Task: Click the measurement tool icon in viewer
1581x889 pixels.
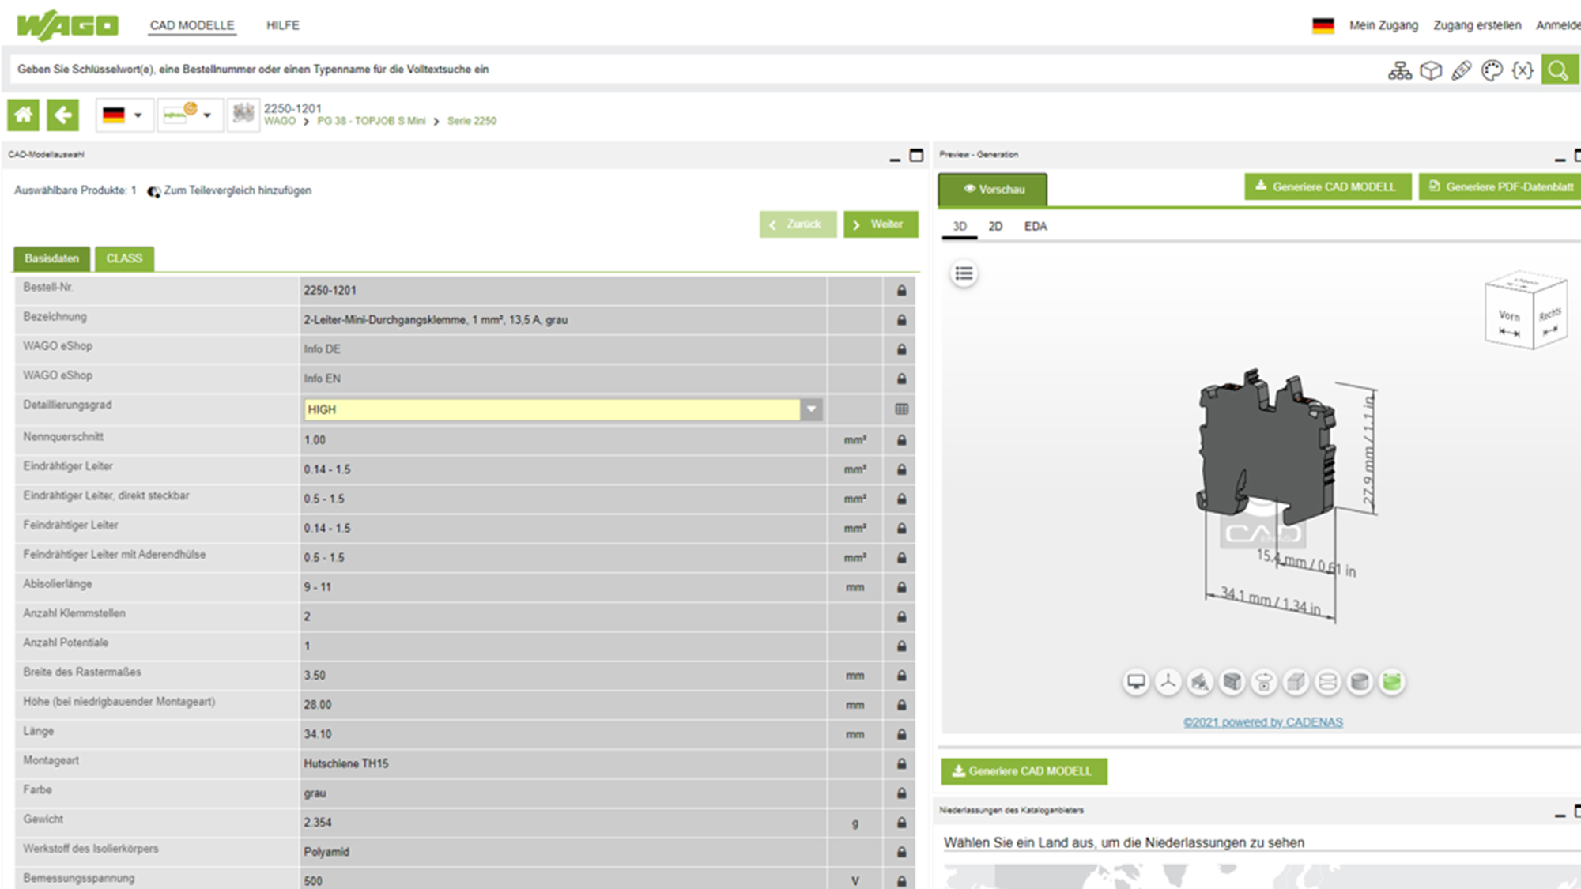Action: click(1200, 681)
